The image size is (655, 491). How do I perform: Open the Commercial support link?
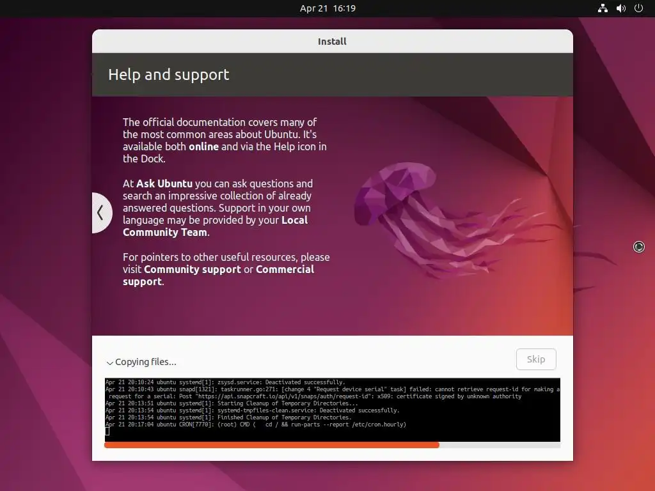coord(218,276)
